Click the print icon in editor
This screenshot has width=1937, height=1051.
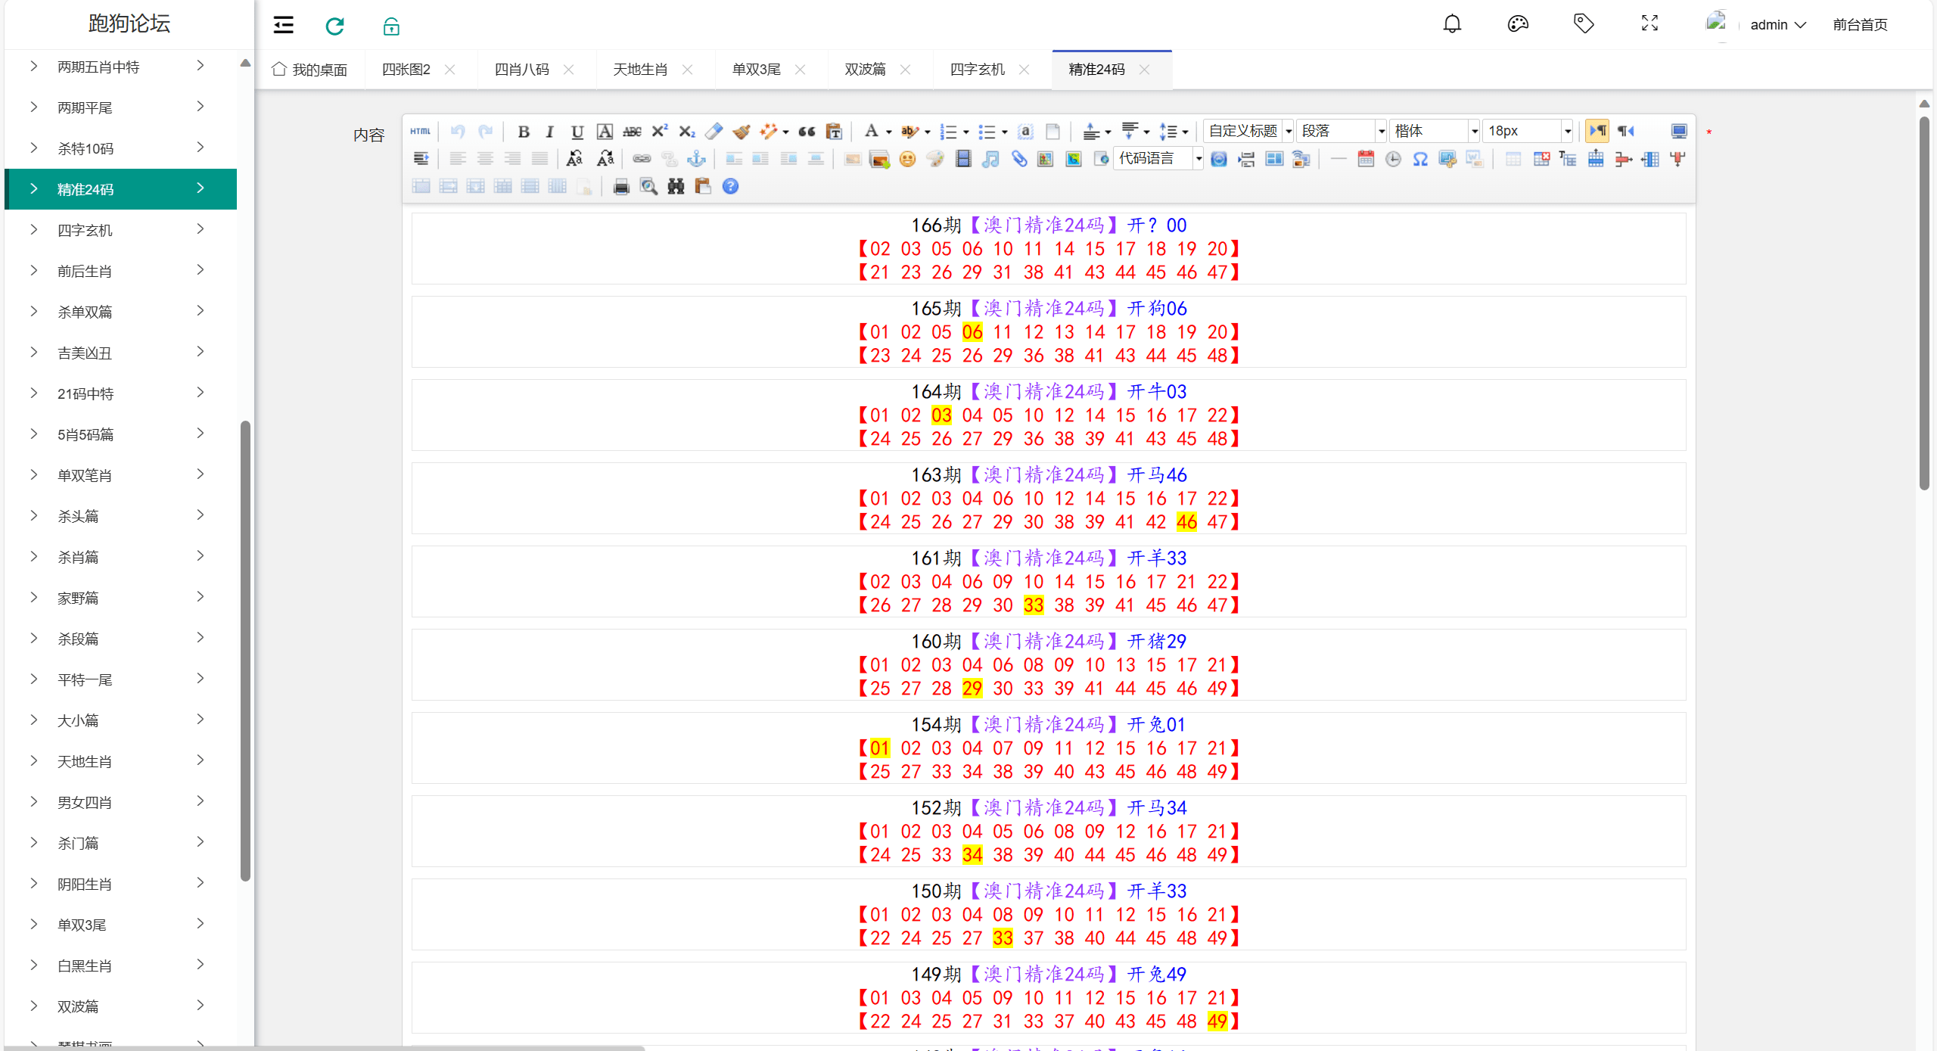point(621,187)
